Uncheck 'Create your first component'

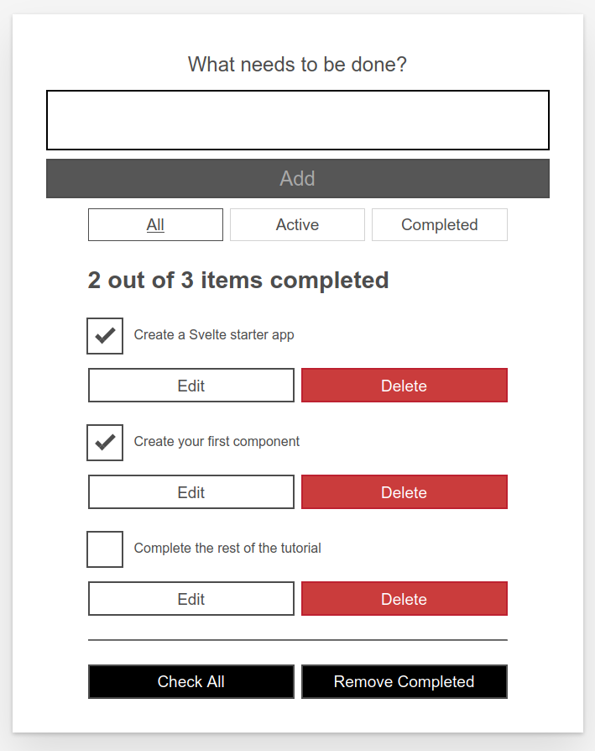[x=104, y=443]
